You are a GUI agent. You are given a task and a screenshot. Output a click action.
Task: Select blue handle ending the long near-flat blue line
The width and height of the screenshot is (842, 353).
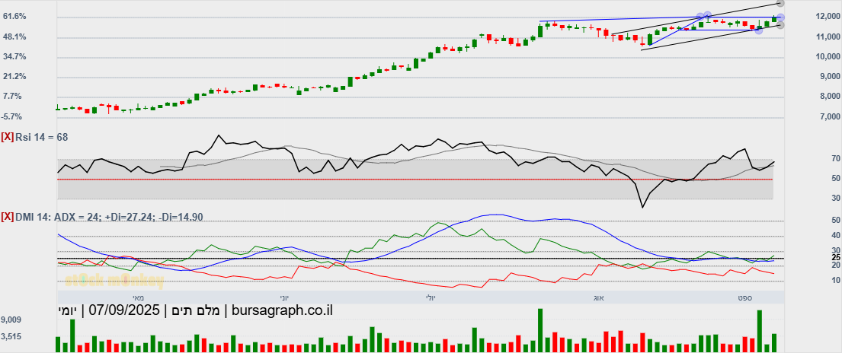700,17
